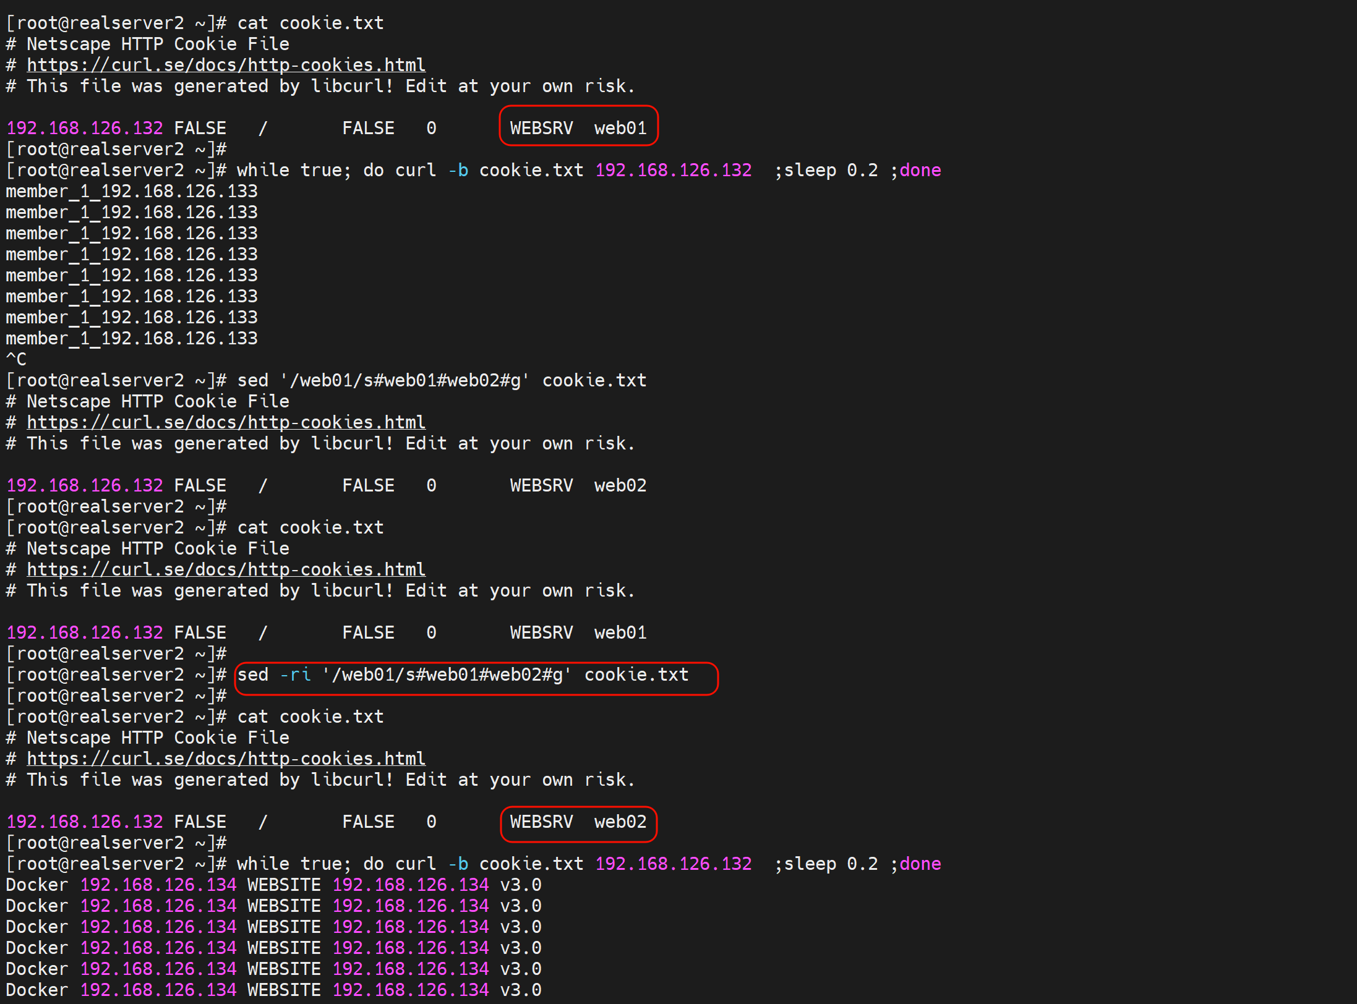Screen dimensions: 1357x1004
Task: Click the ^C interrupt line
Action: tap(16, 359)
